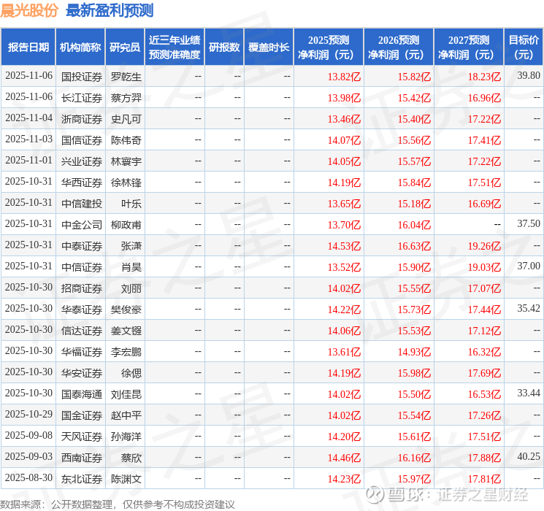The image size is (544, 511).
Task: Click the 晨光股份 title text
Action: point(29,10)
